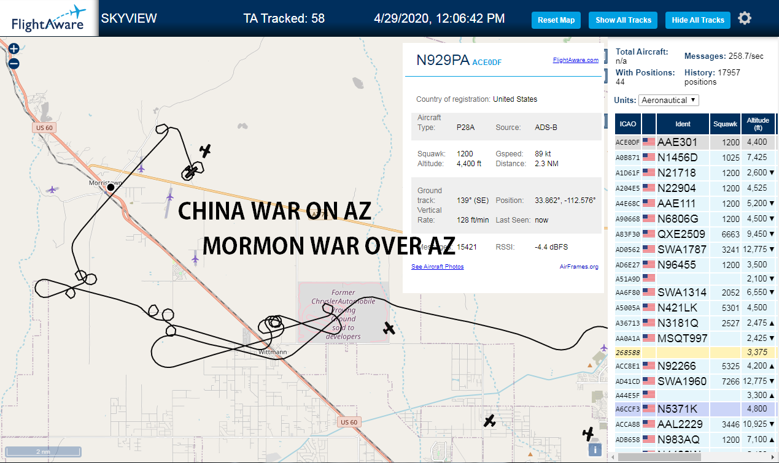The image size is (779, 463).
Task: Click the Morristown town marker on map
Action: [x=111, y=187]
